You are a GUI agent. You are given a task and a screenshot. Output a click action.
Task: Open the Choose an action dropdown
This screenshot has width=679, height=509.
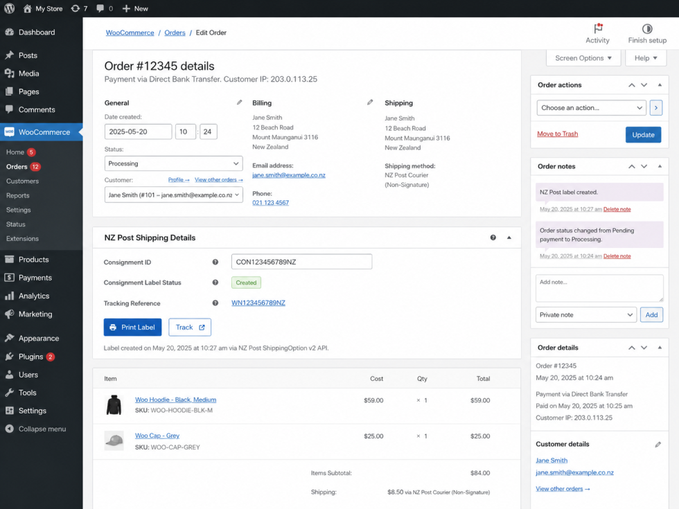[591, 108]
